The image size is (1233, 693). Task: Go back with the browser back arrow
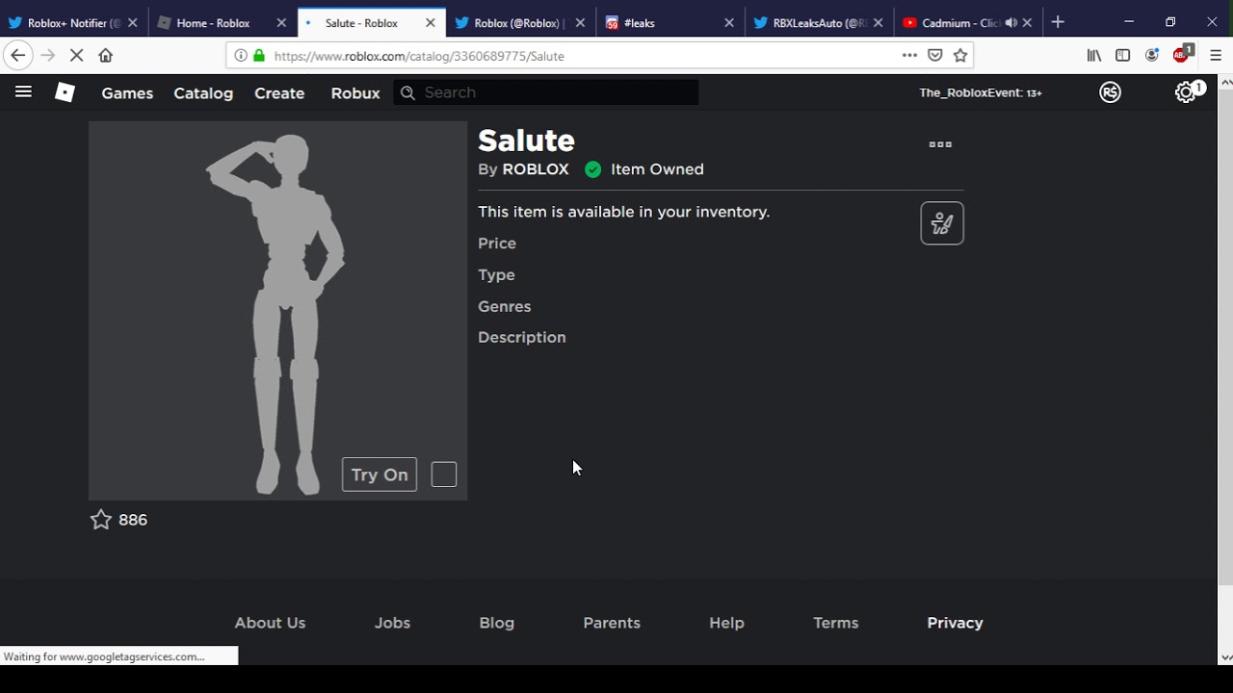[17, 56]
